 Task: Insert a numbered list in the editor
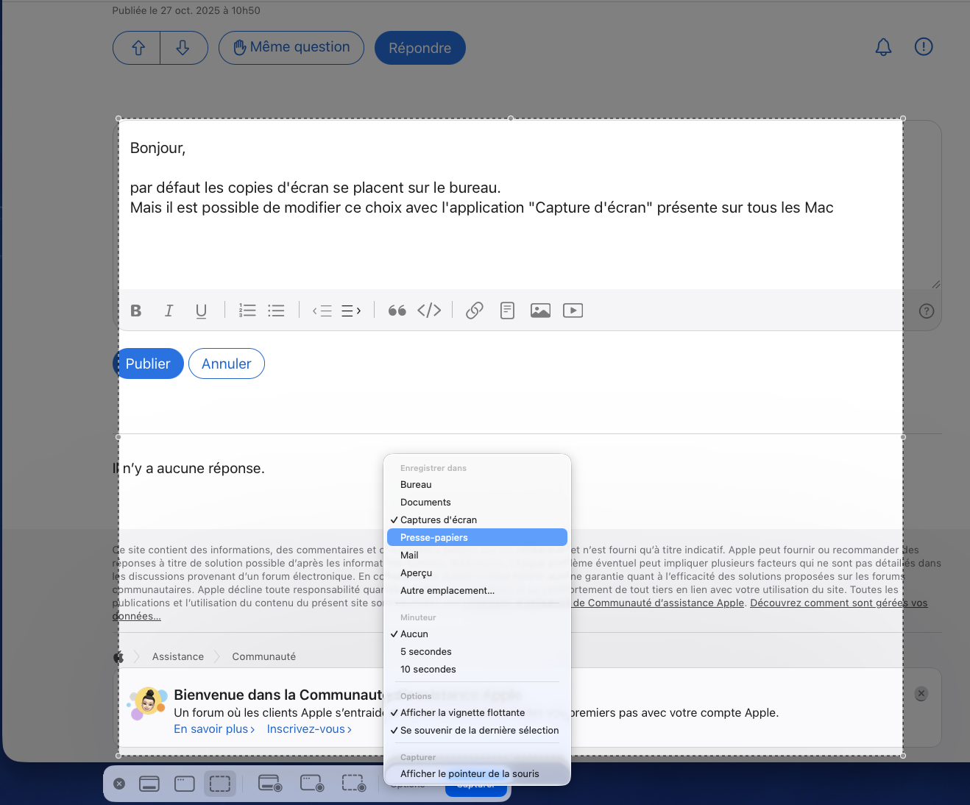[247, 311]
